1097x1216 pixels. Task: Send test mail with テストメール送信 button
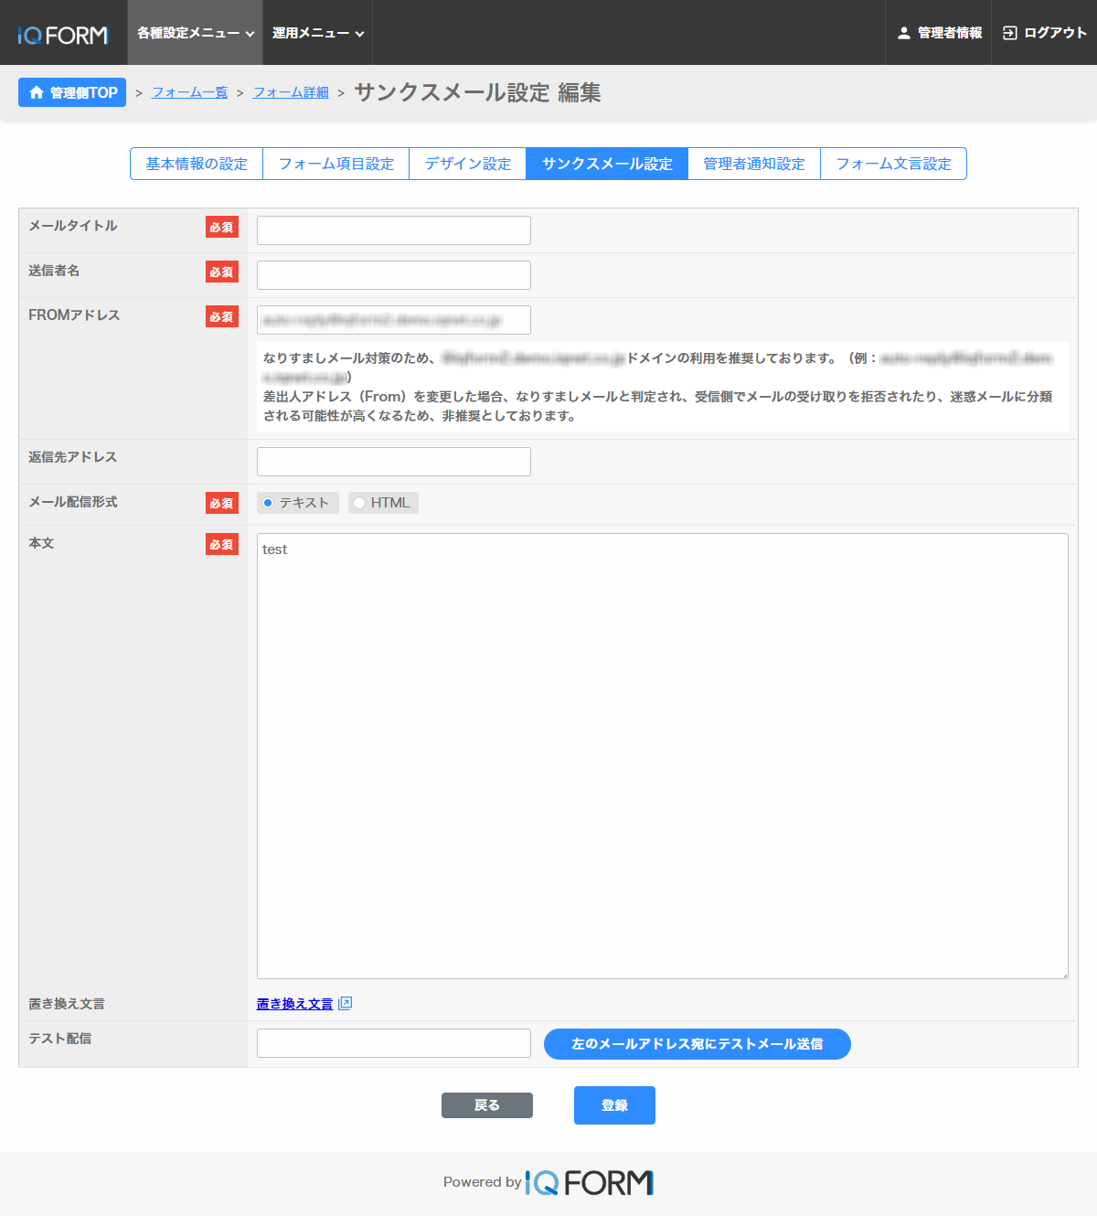click(697, 1044)
